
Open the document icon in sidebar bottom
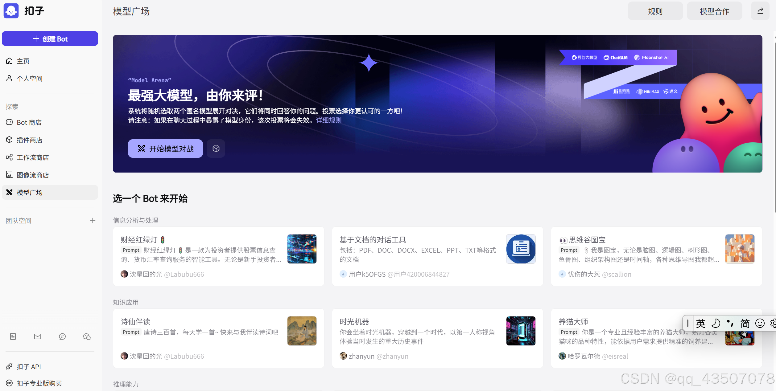tap(13, 336)
